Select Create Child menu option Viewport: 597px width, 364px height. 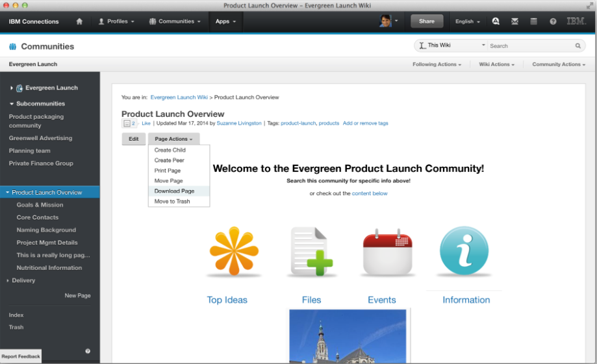179,150
